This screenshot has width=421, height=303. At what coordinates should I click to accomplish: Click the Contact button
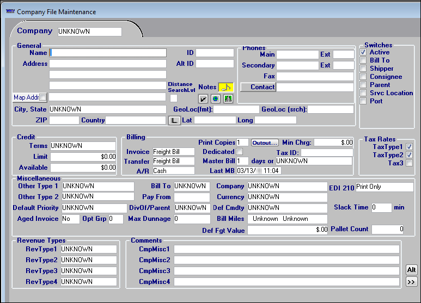(x=258, y=87)
